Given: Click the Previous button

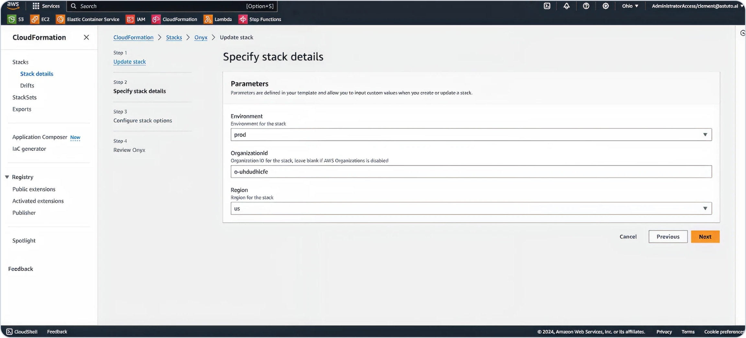Looking at the screenshot, I should tap(668, 237).
